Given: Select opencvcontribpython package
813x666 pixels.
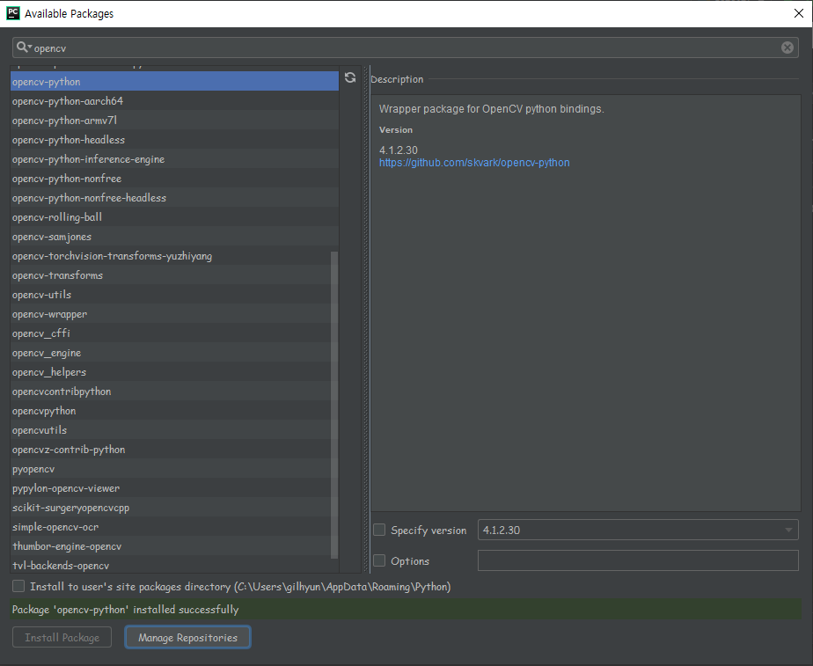Looking at the screenshot, I should pos(170,392).
